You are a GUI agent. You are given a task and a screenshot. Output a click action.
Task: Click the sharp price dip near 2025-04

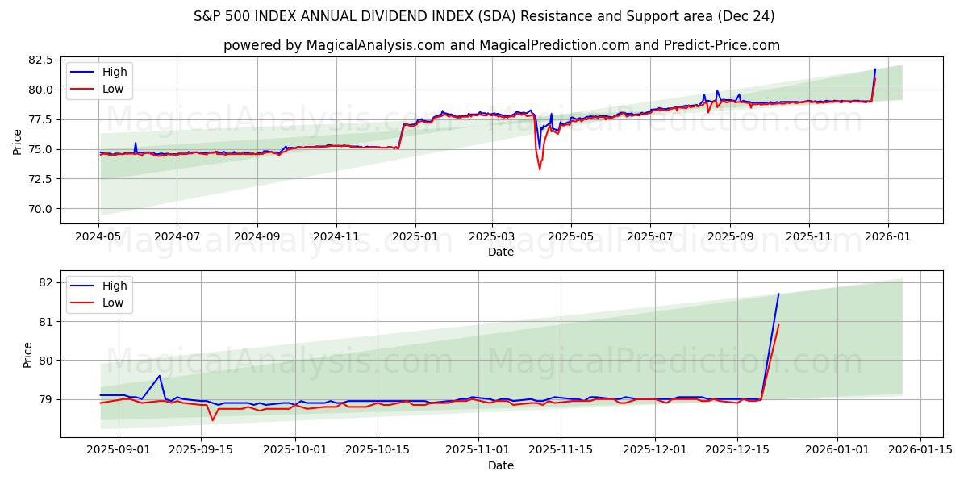[x=537, y=161]
